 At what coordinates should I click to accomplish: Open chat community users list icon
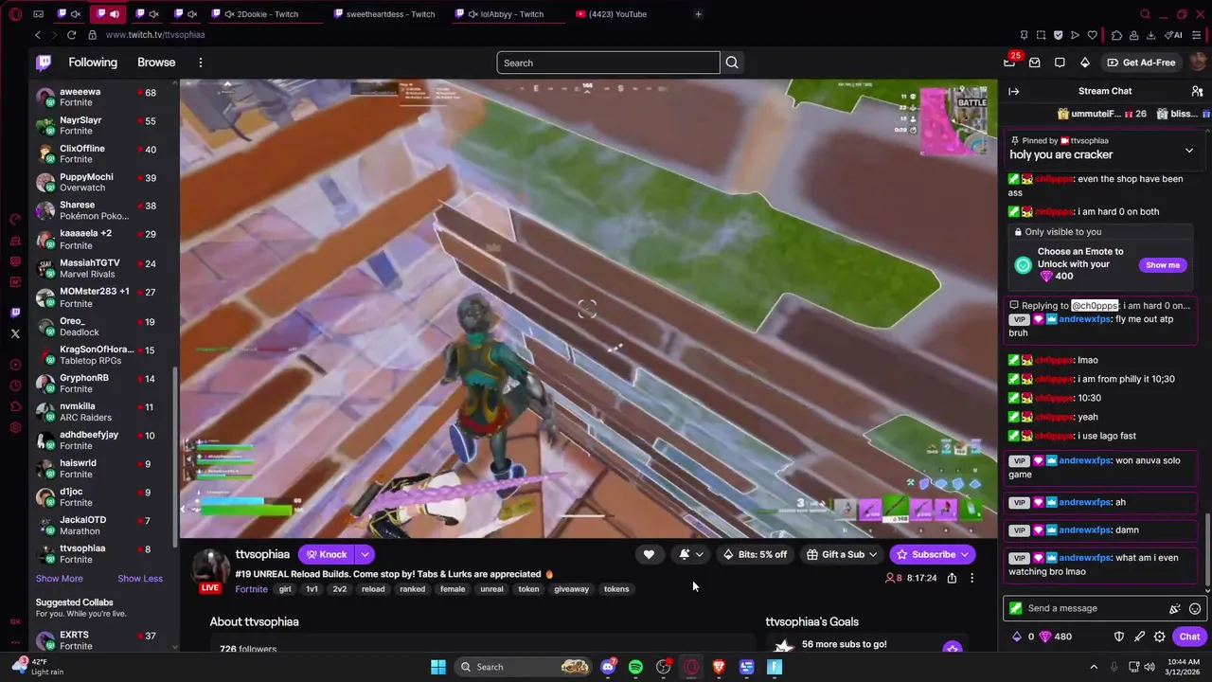(x=1197, y=91)
